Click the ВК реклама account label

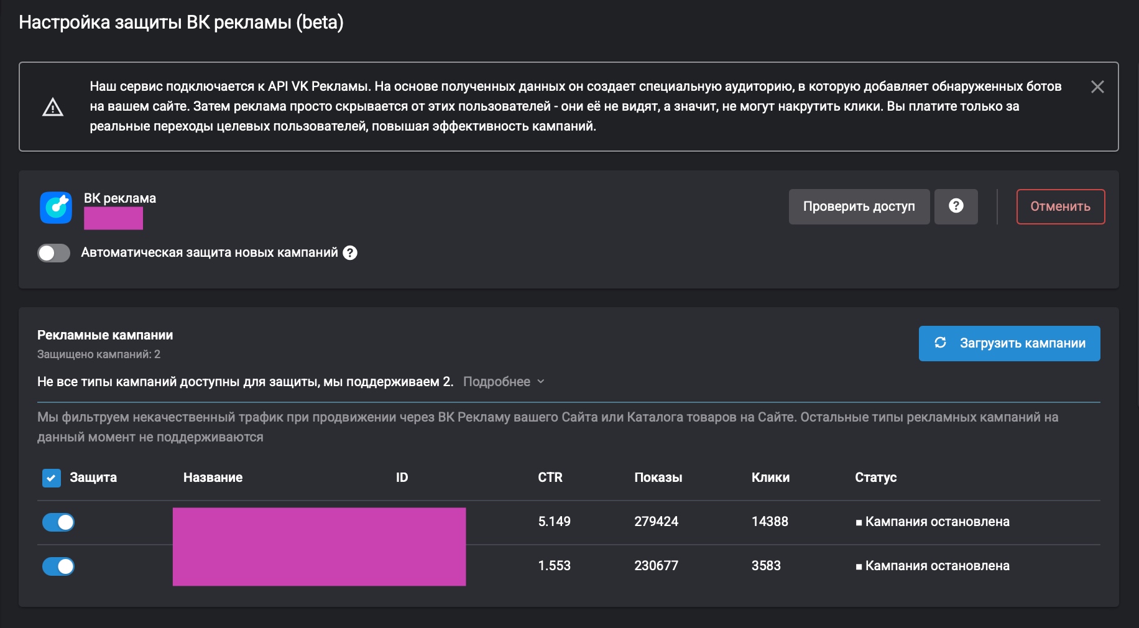point(120,198)
